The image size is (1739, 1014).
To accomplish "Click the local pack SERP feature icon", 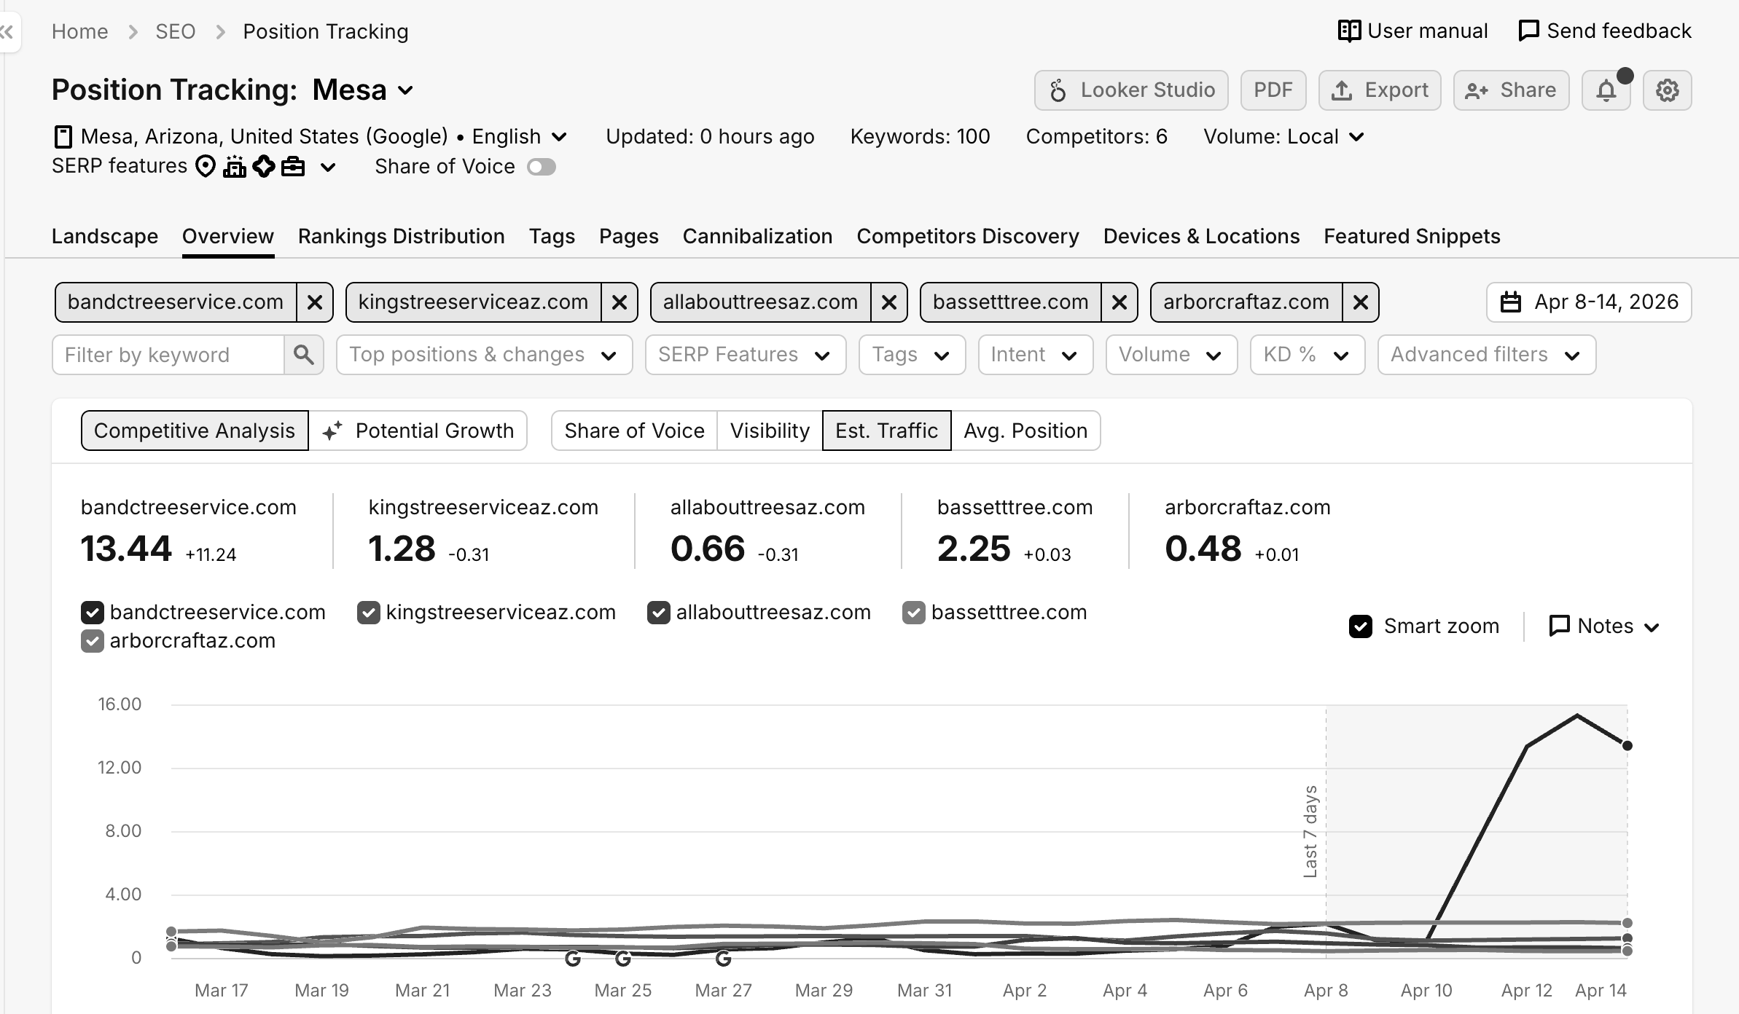I will [205, 166].
